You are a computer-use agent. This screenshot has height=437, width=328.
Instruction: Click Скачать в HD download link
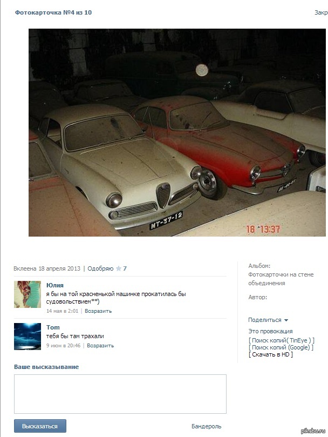click(x=271, y=354)
